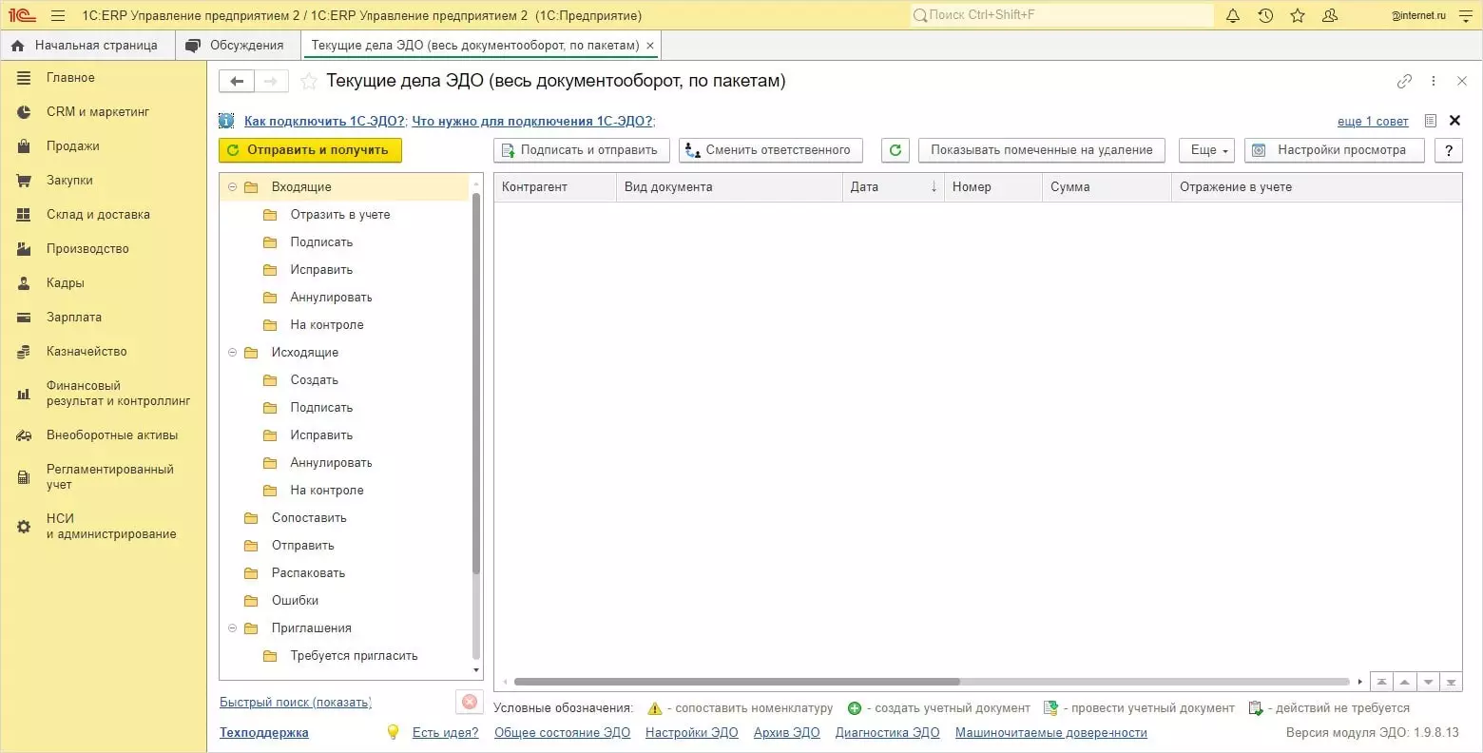The height and width of the screenshot is (753, 1483).
Task: Open Диагностика ЭДО link
Action: coord(888,732)
